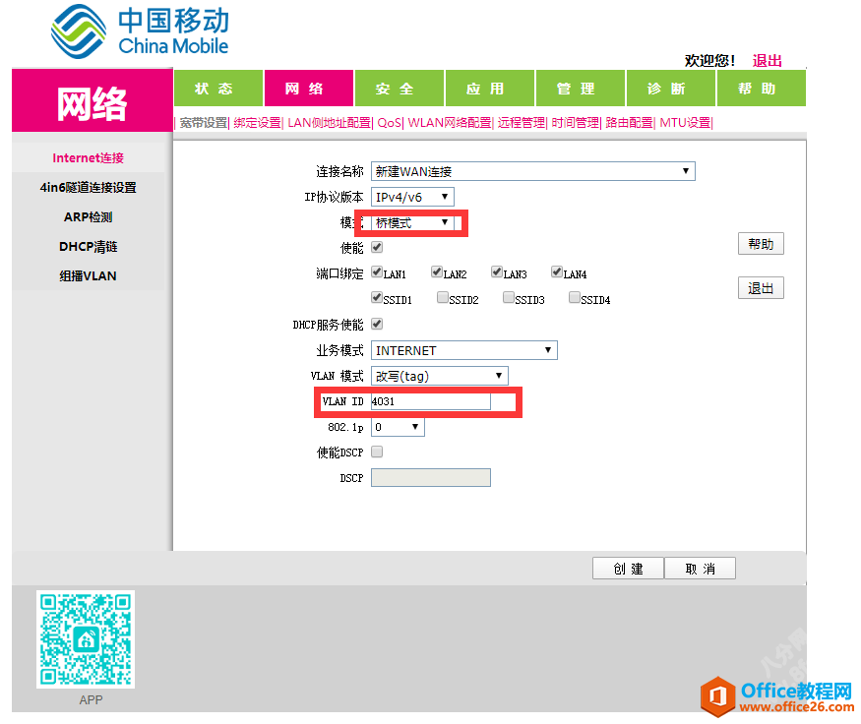
Task: Open the 宽带设置 submenu
Action: coord(203,122)
